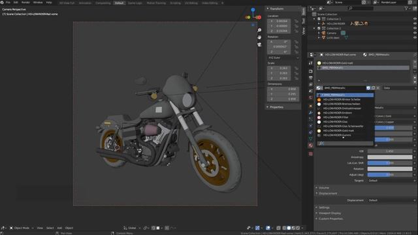Hide the Camera eye icon
This screenshot has width=418, height=235.
coord(415,33)
